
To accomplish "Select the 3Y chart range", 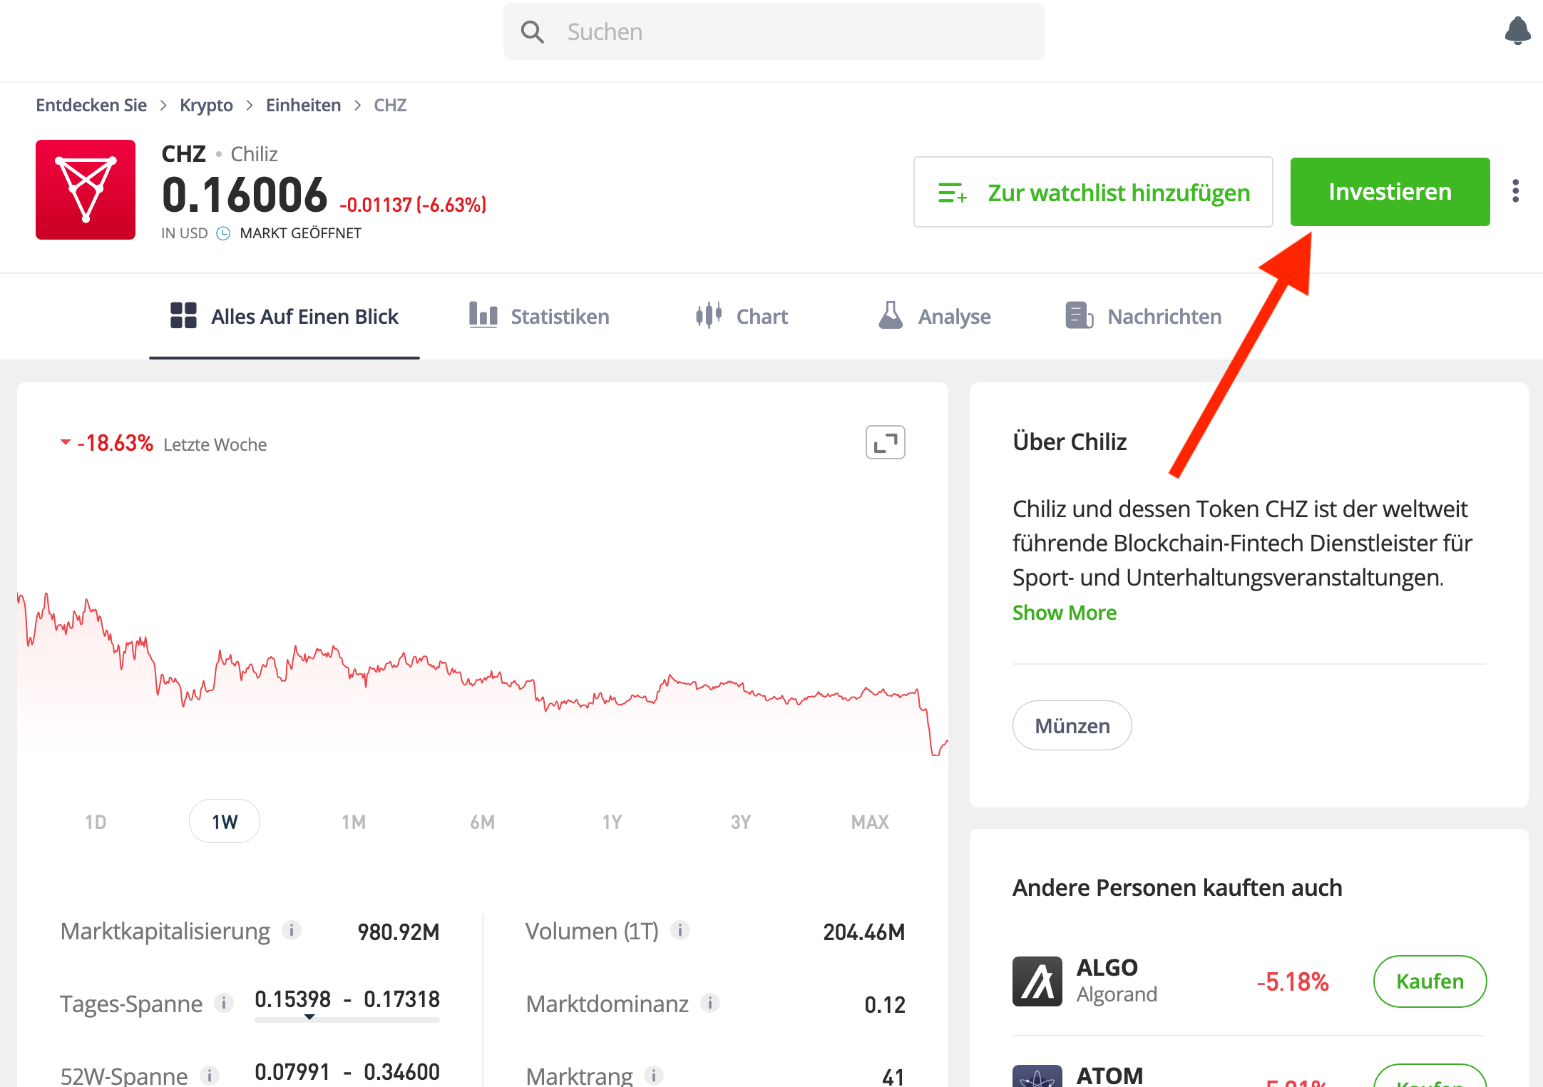I will tap(741, 822).
